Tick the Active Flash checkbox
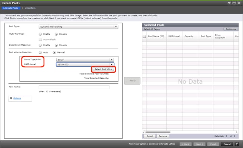The height and width of the screenshot is (148, 243). pyautogui.click(x=40, y=40)
